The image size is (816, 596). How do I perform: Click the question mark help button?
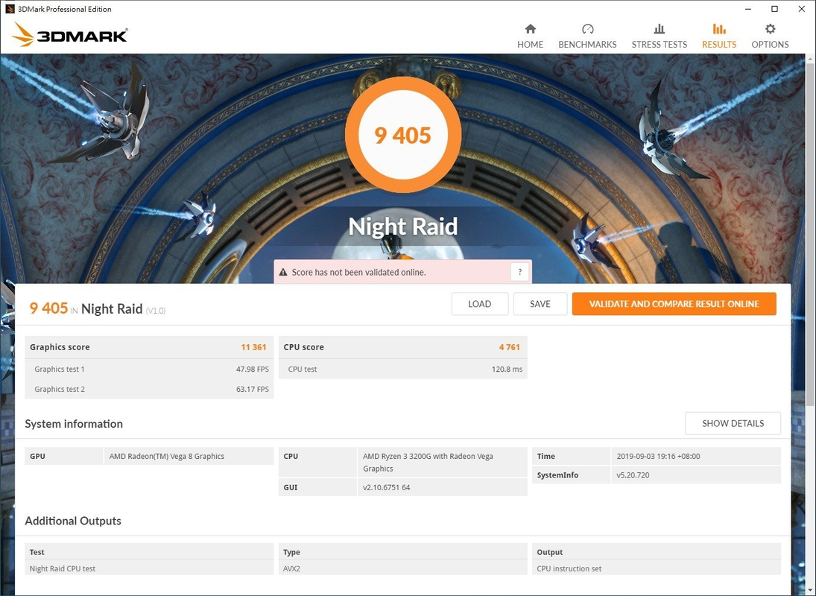point(520,272)
